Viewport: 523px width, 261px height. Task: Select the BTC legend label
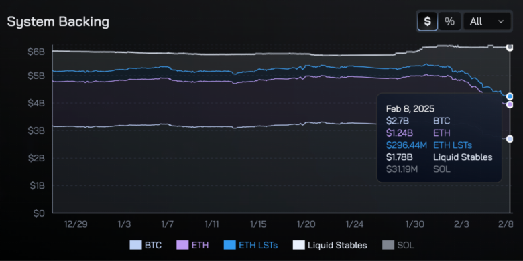click(153, 246)
